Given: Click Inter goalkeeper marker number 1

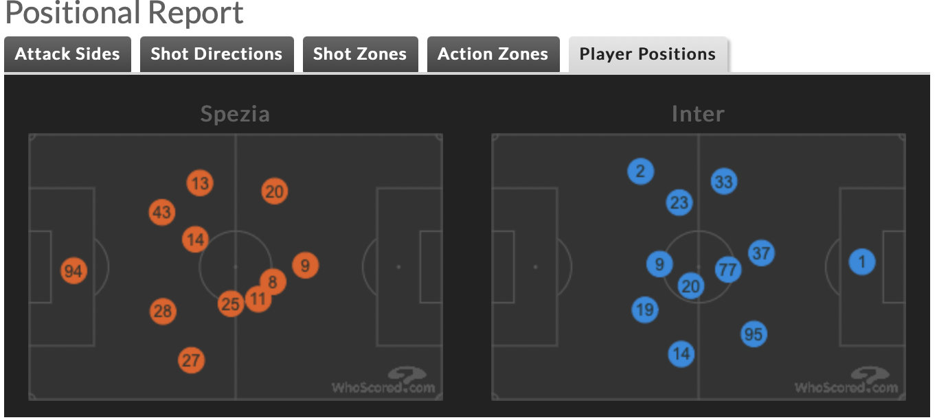Looking at the screenshot, I should click(862, 261).
